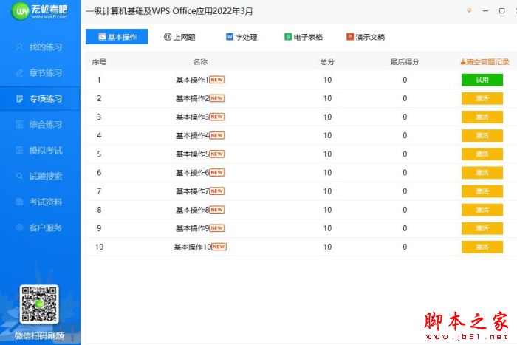Click 激活 button for 基本操作2
517x345 pixels.
click(x=482, y=98)
